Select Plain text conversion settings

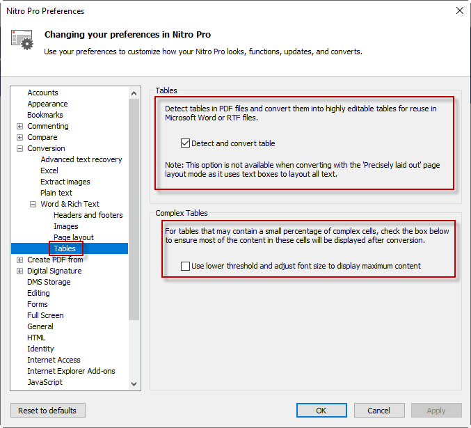(x=56, y=193)
